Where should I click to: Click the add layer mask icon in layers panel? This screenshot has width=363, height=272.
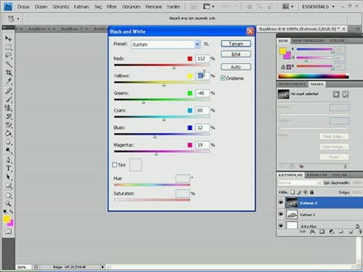[322, 232]
